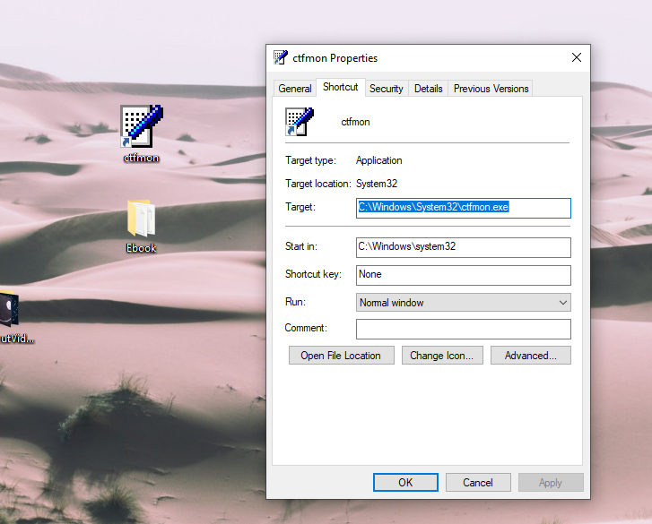Click the 'Target location:' label
652x524 pixels.
[318, 184]
